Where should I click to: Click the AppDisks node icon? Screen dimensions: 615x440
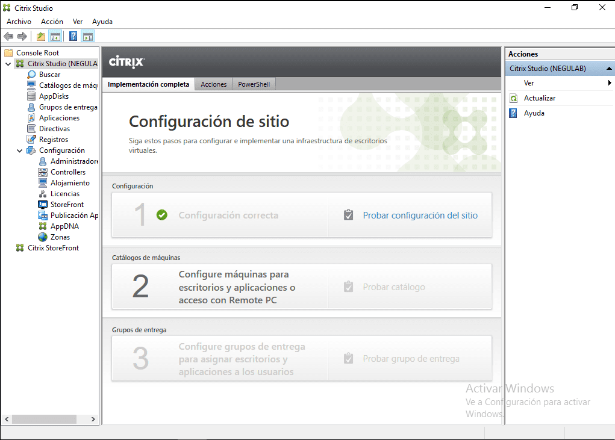pyautogui.click(x=33, y=96)
